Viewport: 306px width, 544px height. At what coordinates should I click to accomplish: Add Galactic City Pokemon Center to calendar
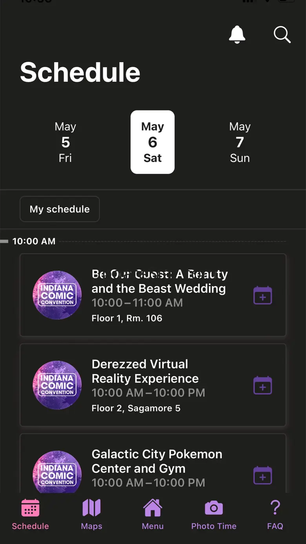click(x=262, y=475)
